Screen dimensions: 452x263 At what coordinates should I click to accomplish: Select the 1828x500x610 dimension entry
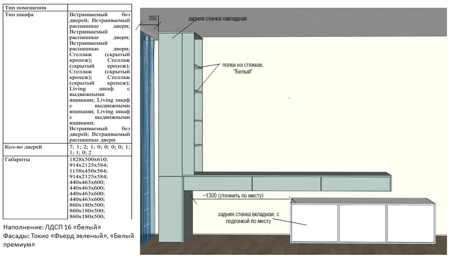coord(89,160)
